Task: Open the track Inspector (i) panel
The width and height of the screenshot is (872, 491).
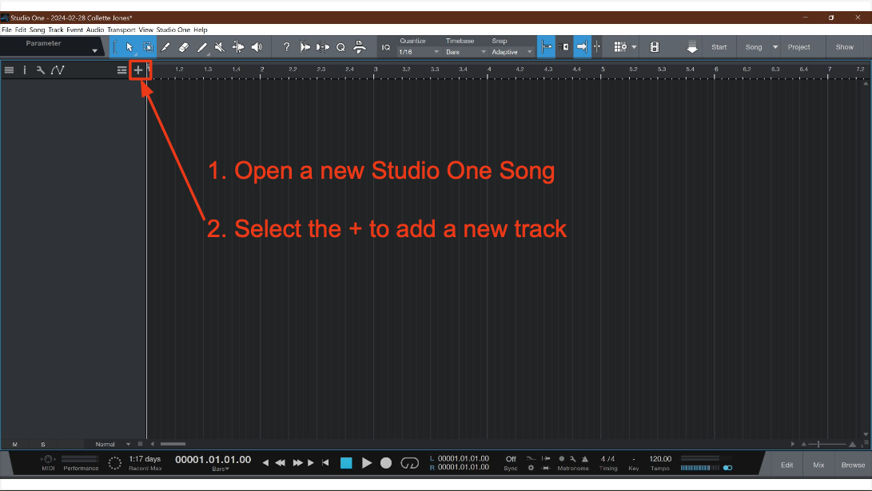Action: coord(24,70)
